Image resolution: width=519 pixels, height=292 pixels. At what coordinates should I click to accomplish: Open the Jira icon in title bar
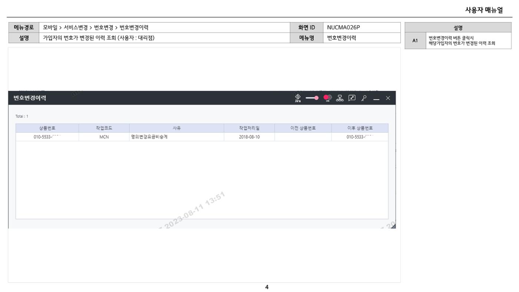point(298,98)
